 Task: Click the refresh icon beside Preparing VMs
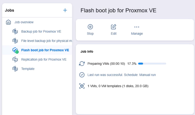(x=82, y=64)
